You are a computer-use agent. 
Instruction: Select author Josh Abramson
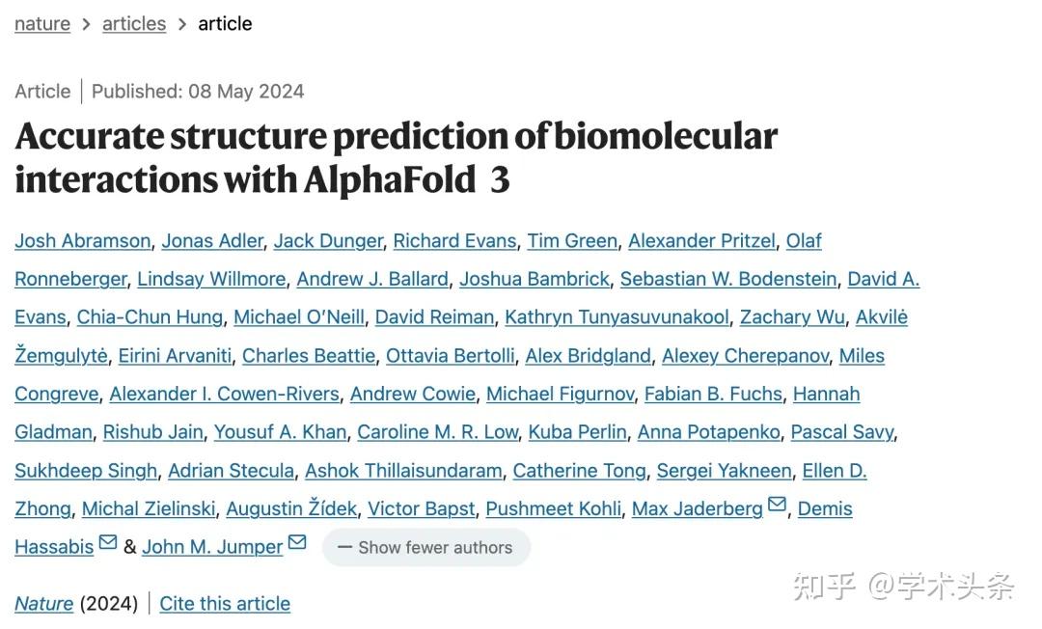point(82,240)
